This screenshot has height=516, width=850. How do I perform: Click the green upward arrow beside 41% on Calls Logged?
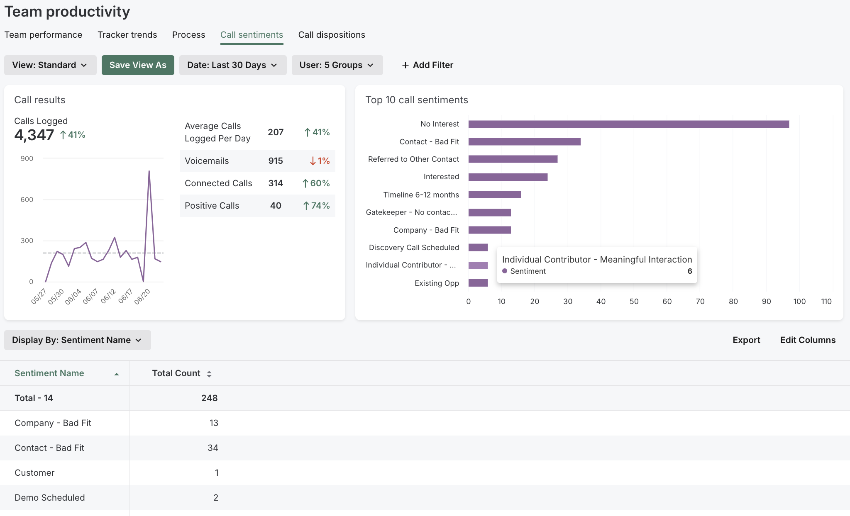click(x=63, y=134)
